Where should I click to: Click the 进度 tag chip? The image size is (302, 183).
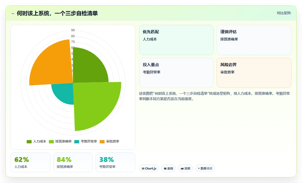(186, 168)
